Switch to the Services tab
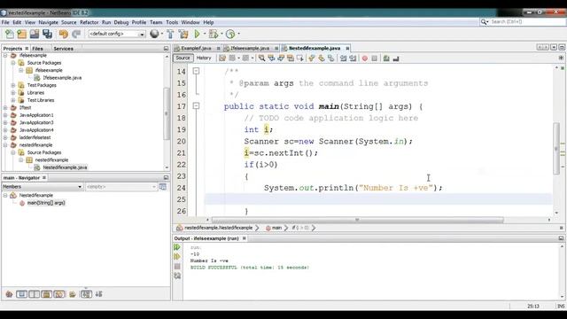This screenshot has width=567, height=319. (63, 49)
